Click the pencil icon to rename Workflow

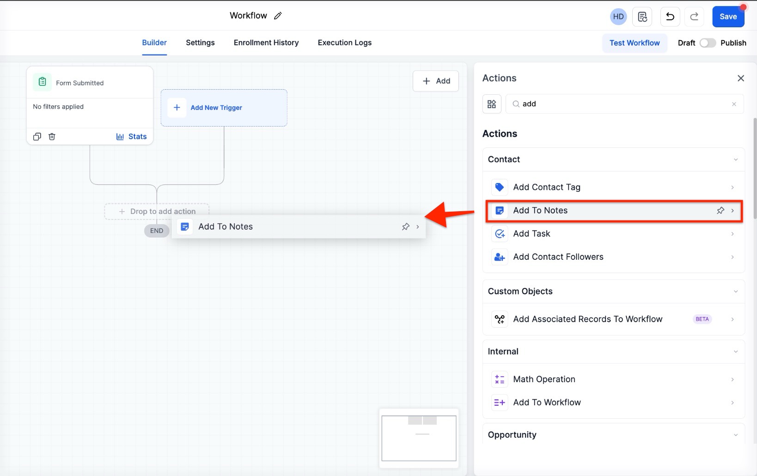click(278, 16)
